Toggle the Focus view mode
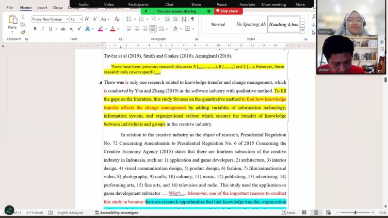Screen dimensions: 388x218 point(289,213)
